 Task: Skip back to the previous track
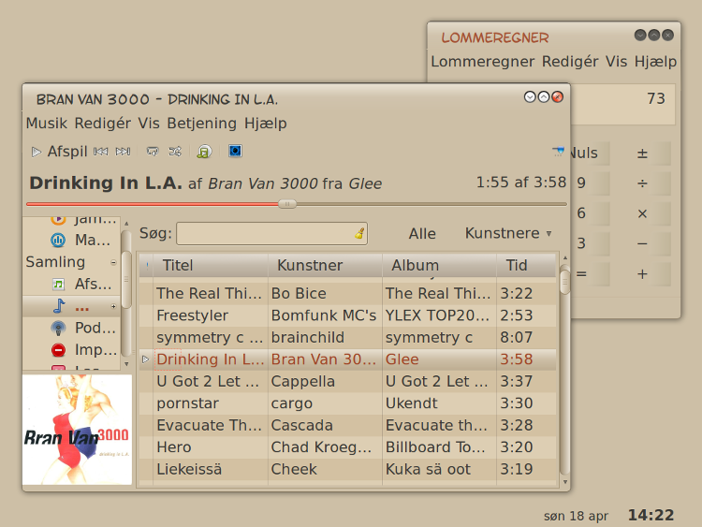pos(101,152)
